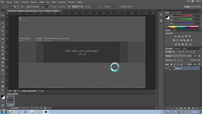Add a Vibrance adjustment (triangle icon)

(190, 36)
